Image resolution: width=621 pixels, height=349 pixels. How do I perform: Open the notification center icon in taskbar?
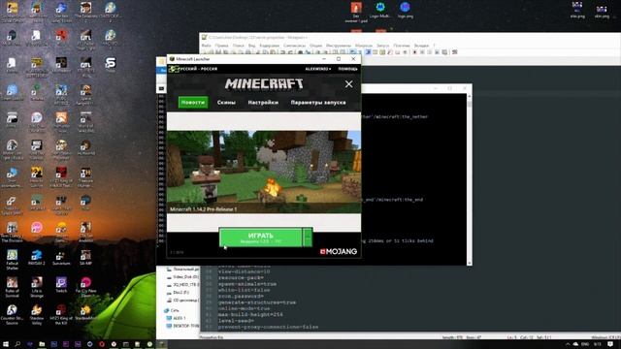pyautogui.click(x=610, y=344)
